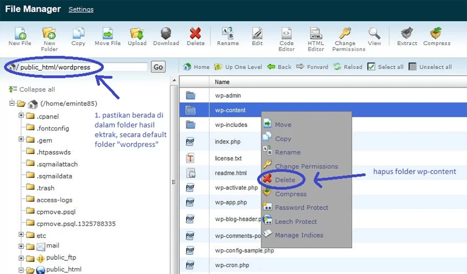Click the Download toolbar icon
The width and height of the screenshot is (467, 274).
[x=166, y=33]
